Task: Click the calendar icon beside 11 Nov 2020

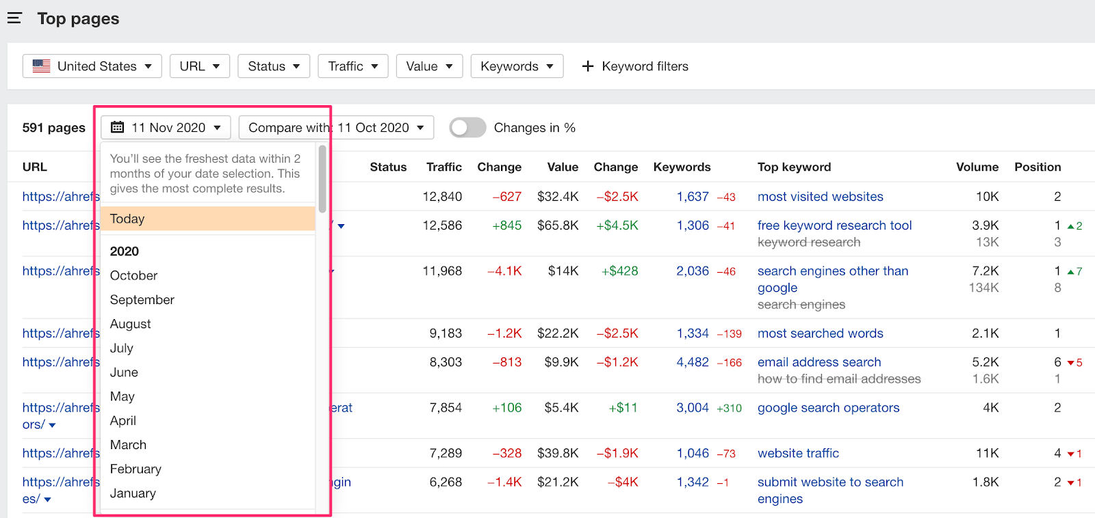Action: 118,127
